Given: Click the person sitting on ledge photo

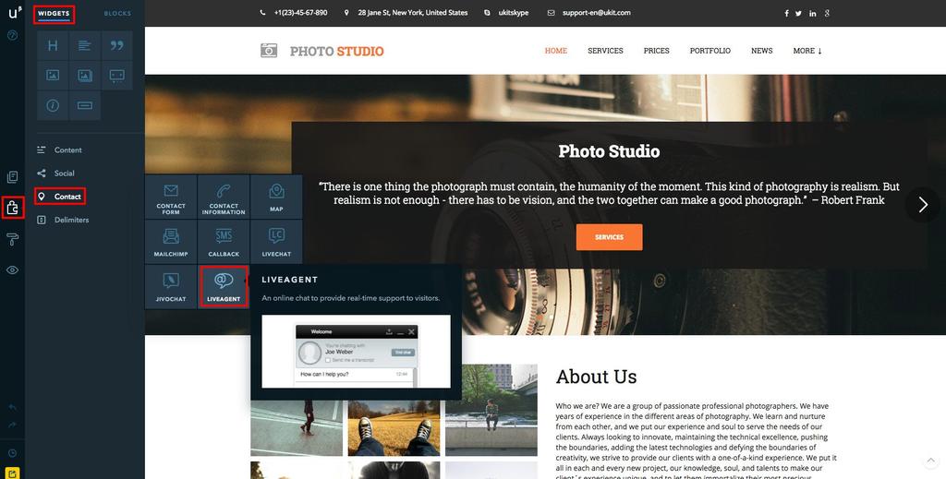Looking at the screenshot, I should tap(491, 410).
